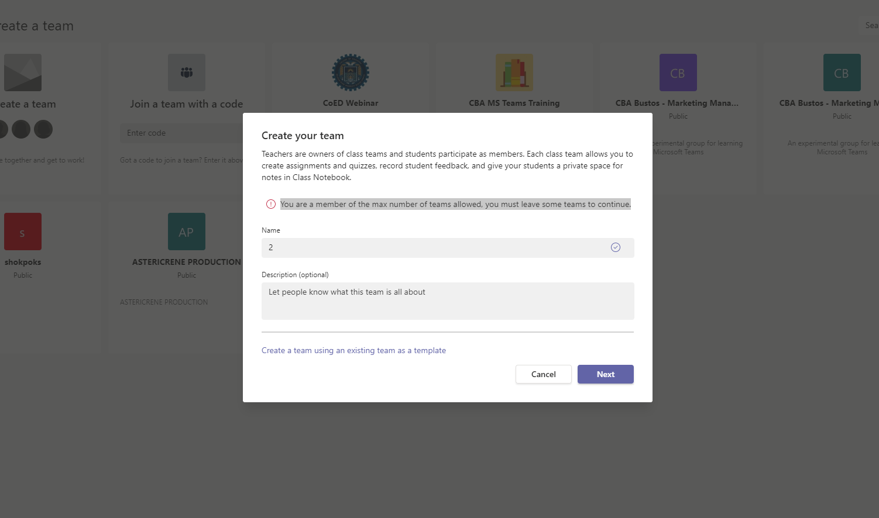Click the Next button in the dialog
This screenshot has height=518, width=879.
605,374
